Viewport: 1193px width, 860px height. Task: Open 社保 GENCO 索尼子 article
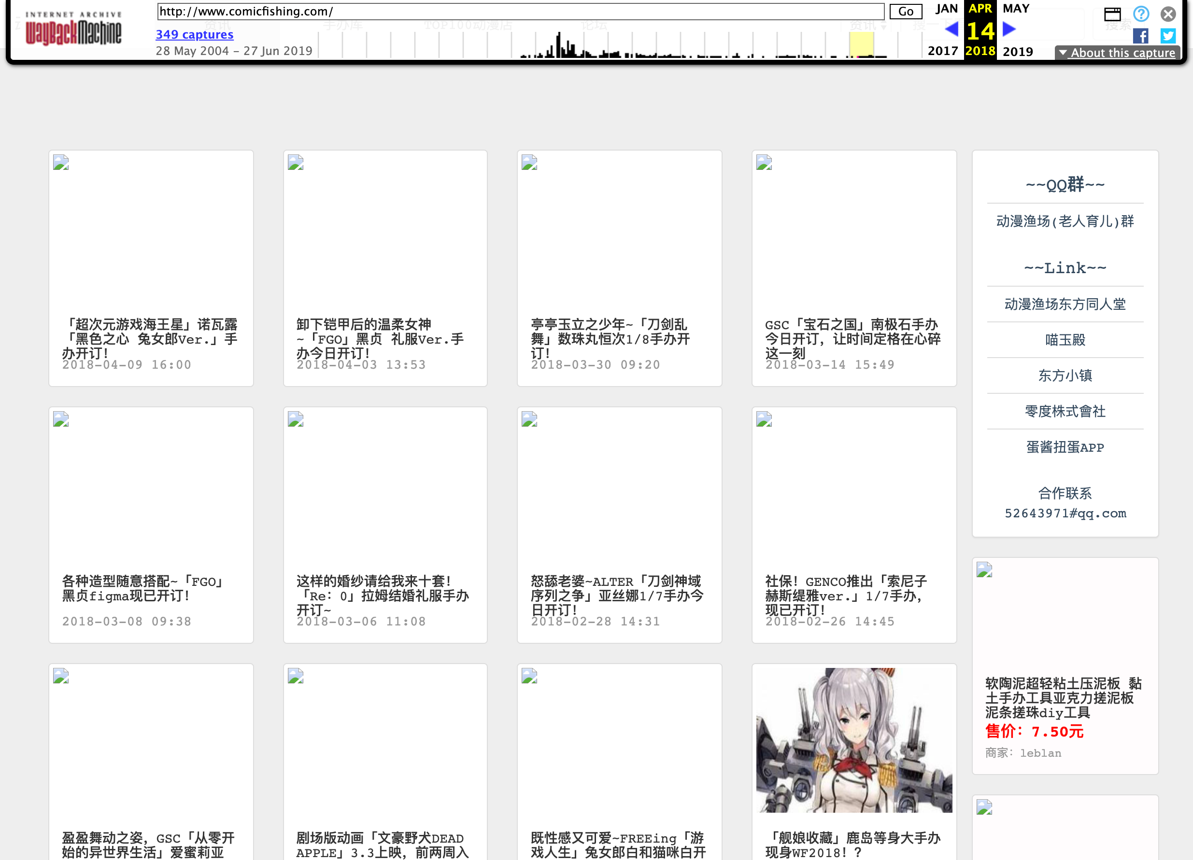tap(846, 595)
